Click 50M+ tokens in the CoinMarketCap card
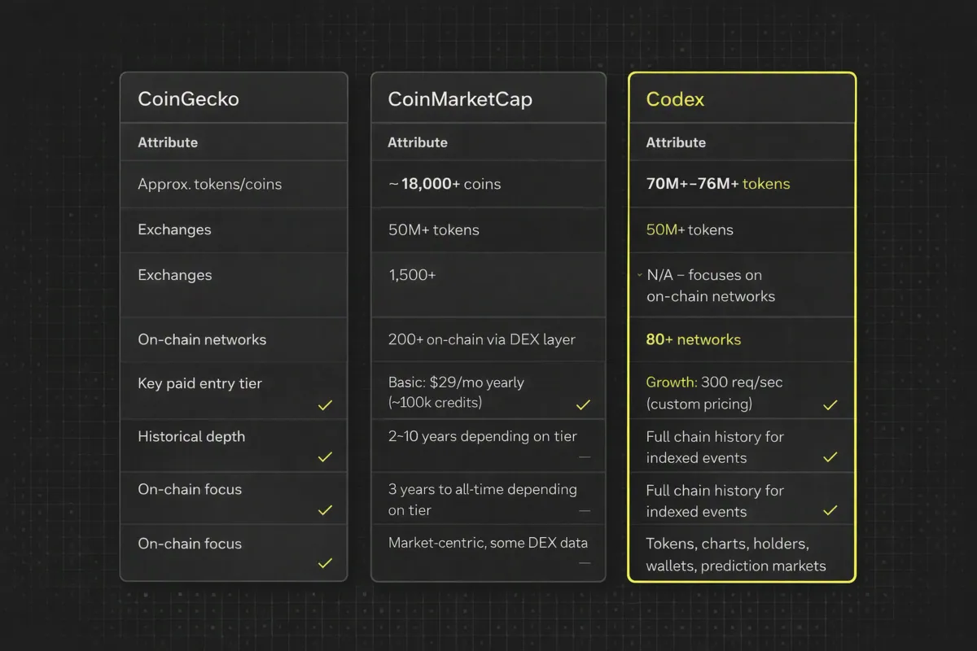 pyautogui.click(x=434, y=229)
